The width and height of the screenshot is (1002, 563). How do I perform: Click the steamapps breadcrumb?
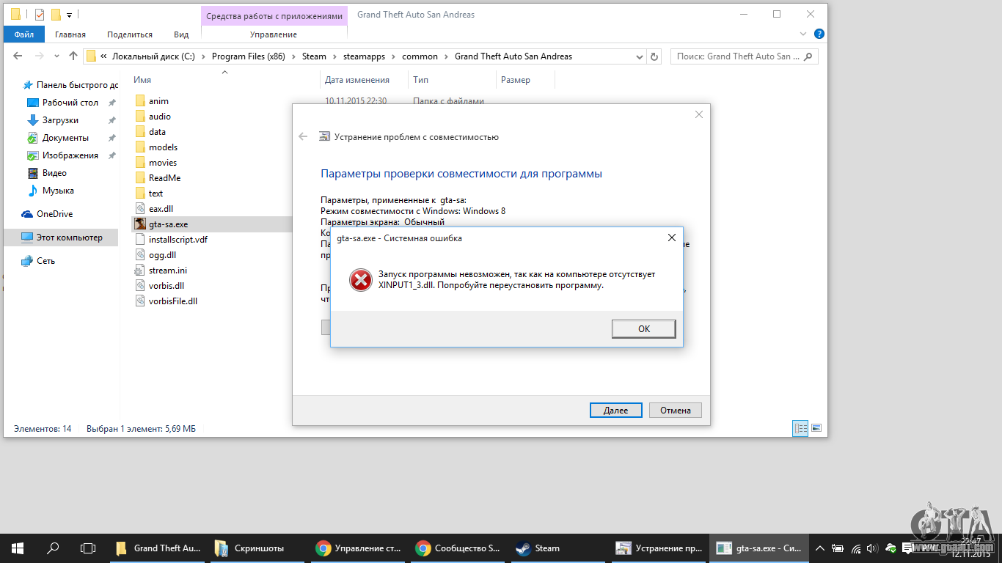click(x=364, y=56)
